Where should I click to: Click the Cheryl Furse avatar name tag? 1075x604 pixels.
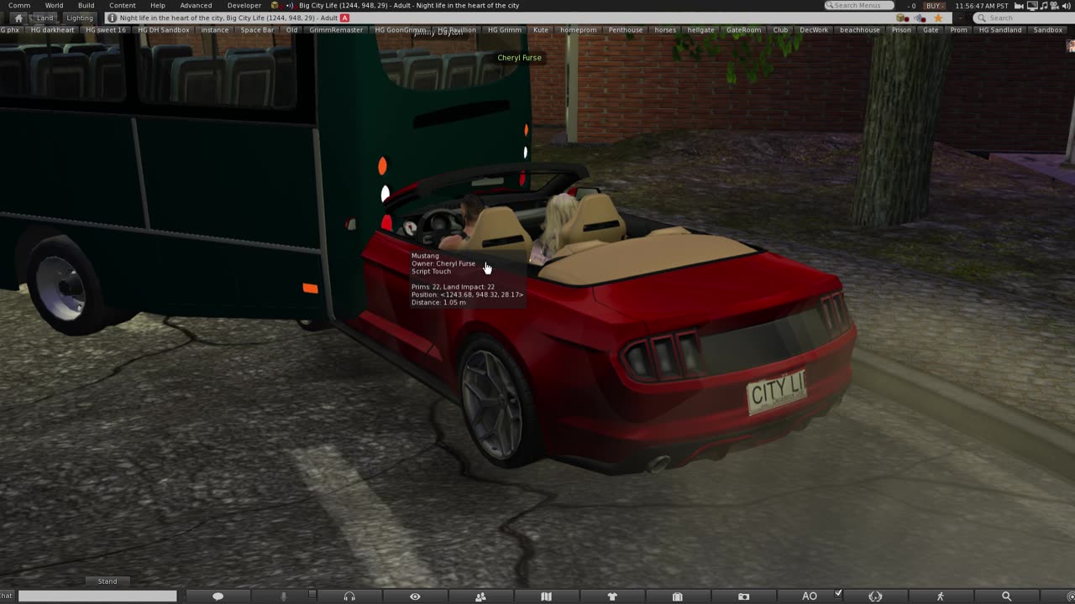pos(520,58)
